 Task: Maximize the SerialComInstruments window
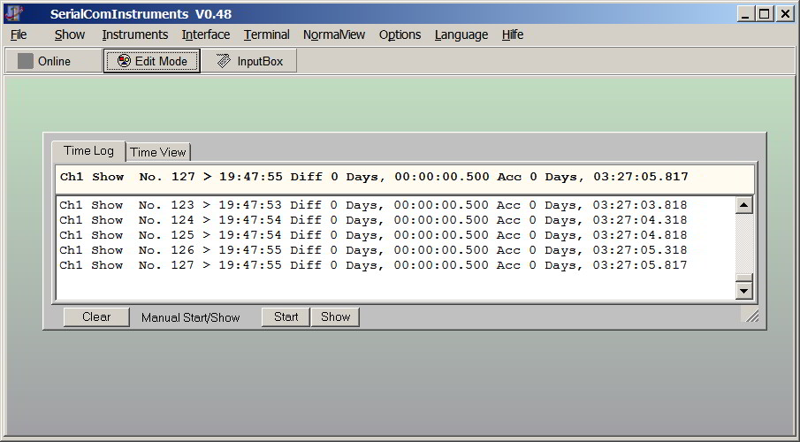click(765, 14)
